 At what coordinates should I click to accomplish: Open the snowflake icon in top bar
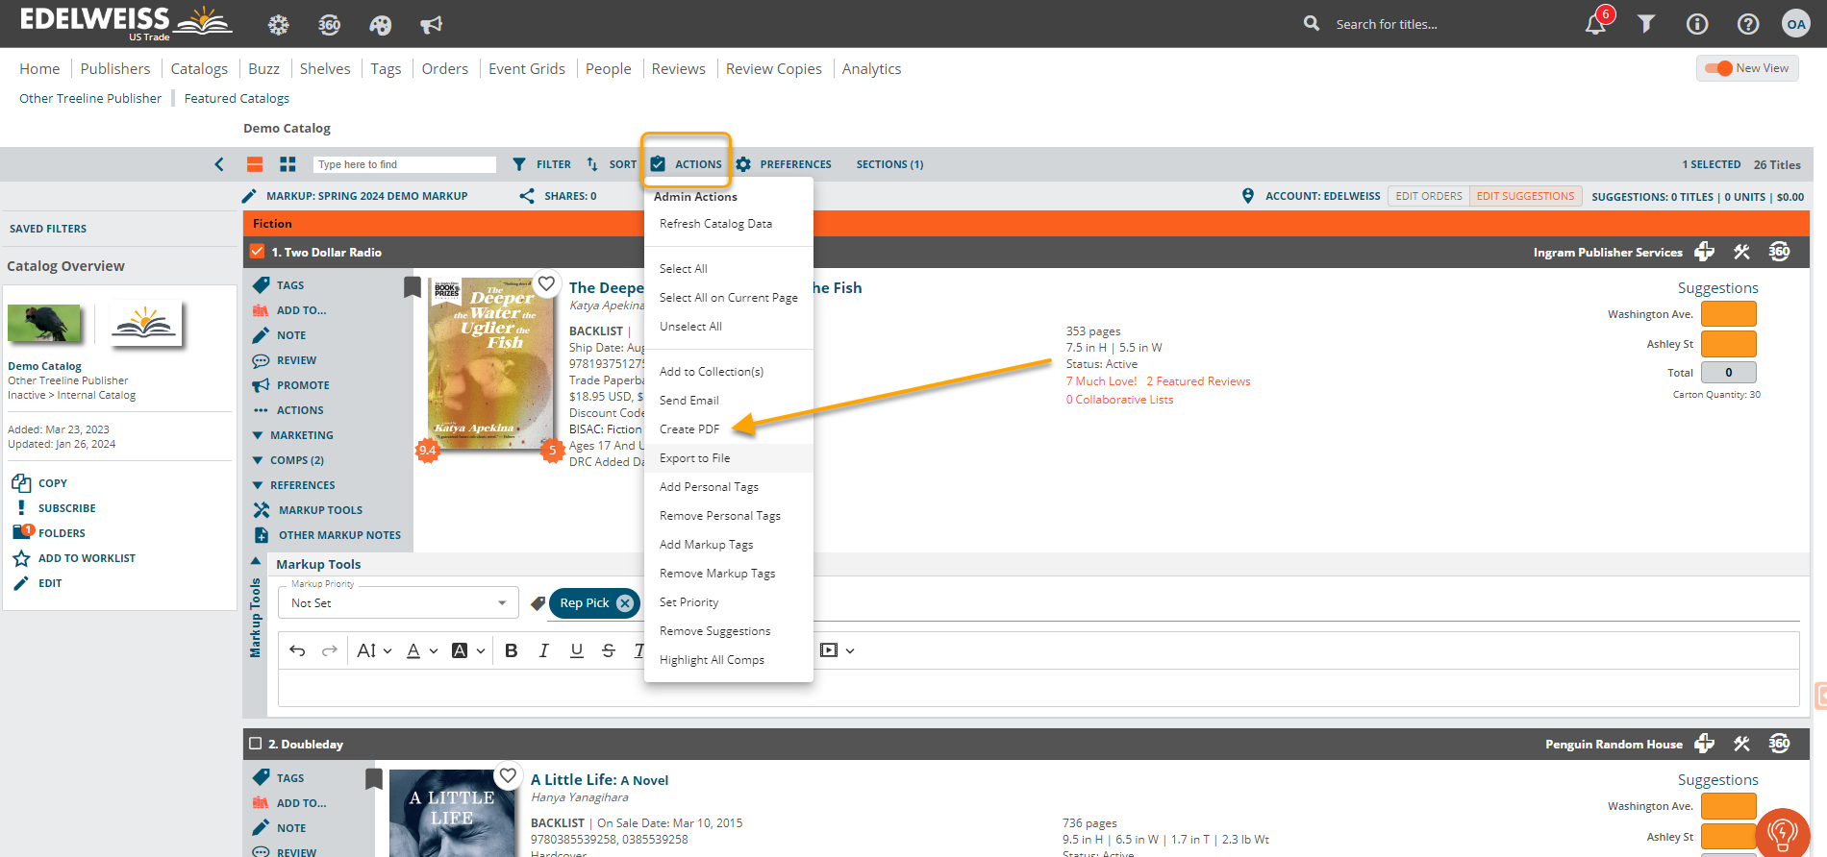278,25
